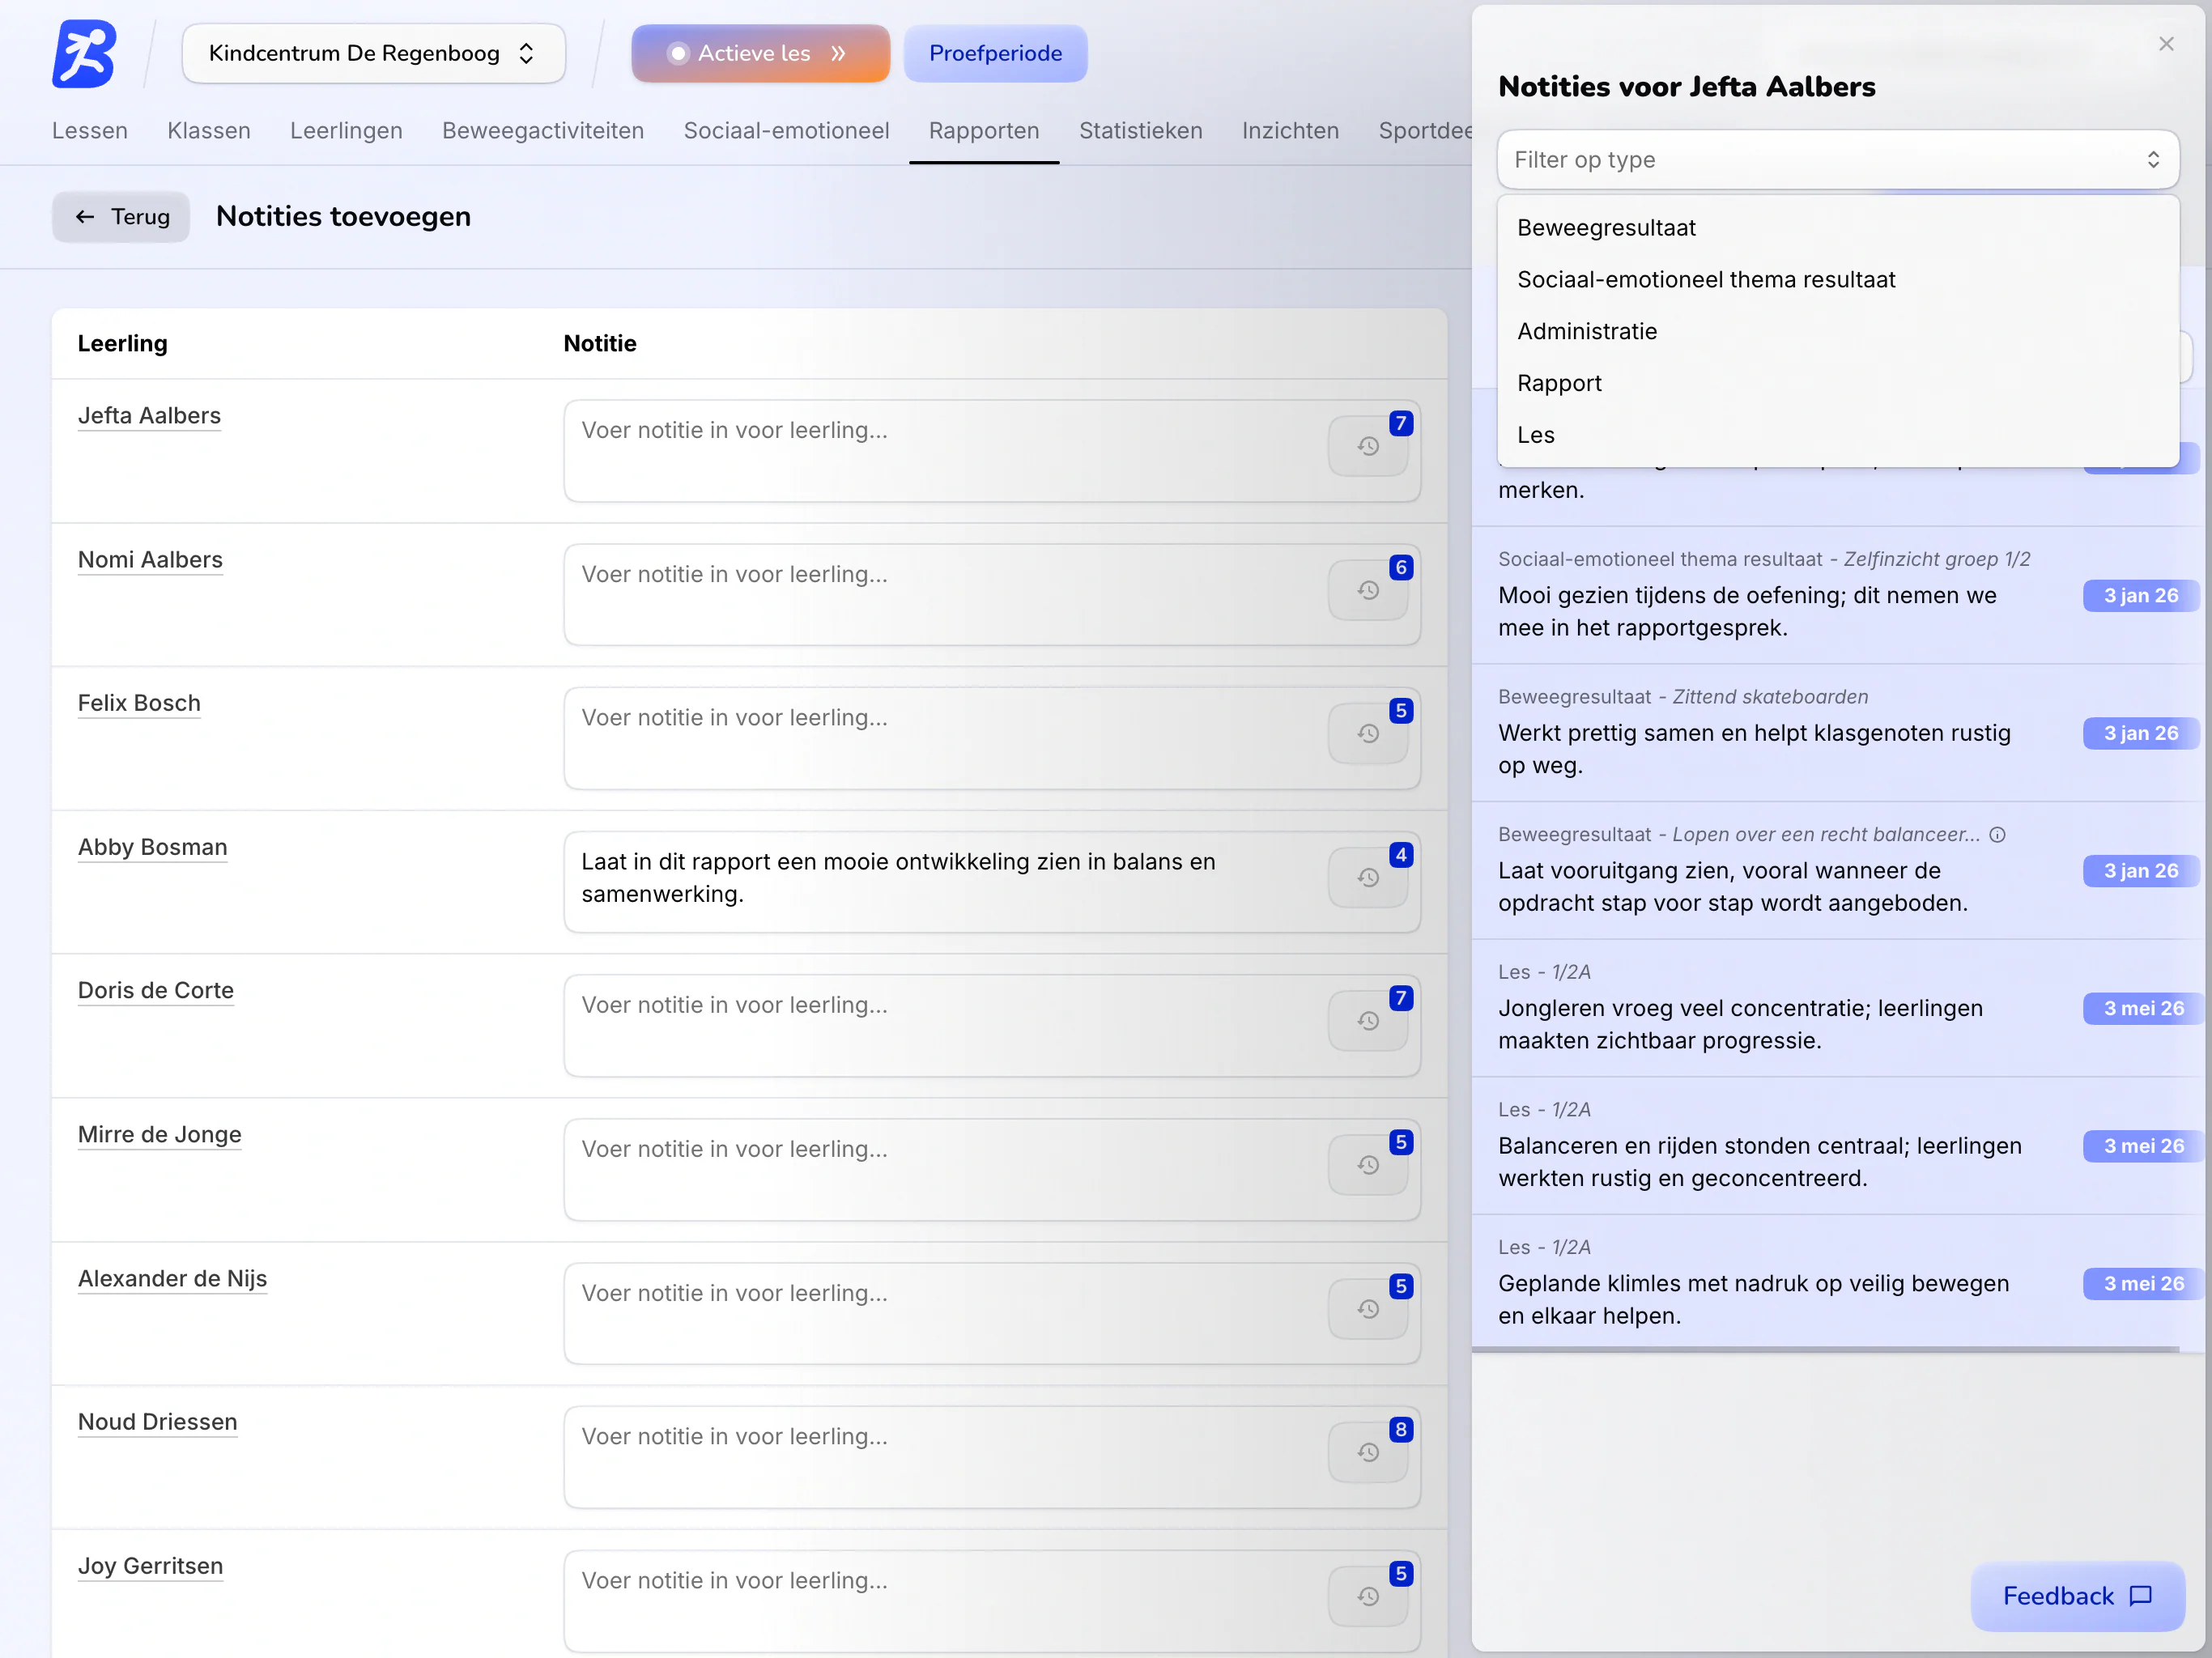Open the Filter op type combo box
Image resolution: width=2212 pixels, height=1658 pixels.
click(1838, 160)
